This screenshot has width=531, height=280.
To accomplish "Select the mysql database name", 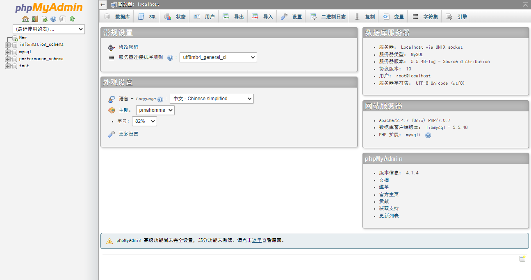I will point(25,52).
